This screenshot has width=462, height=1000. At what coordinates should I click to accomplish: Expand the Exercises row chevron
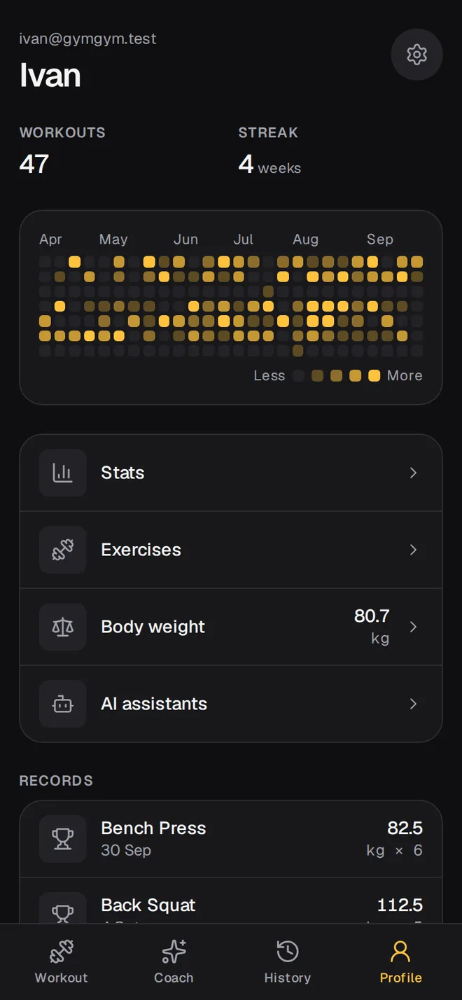[x=414, y=550]
